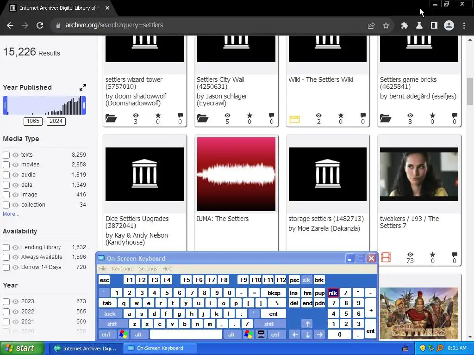Viewport: 474px width, 355px height.
Task: Click the right arrow key on the keyboard
Action: pyautogui.click(x=320, y=335)
